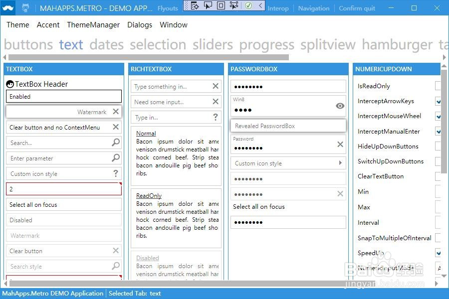Clear the Password-labeled box with X
This screenshot has width=449, height=299.
point(340,144)
